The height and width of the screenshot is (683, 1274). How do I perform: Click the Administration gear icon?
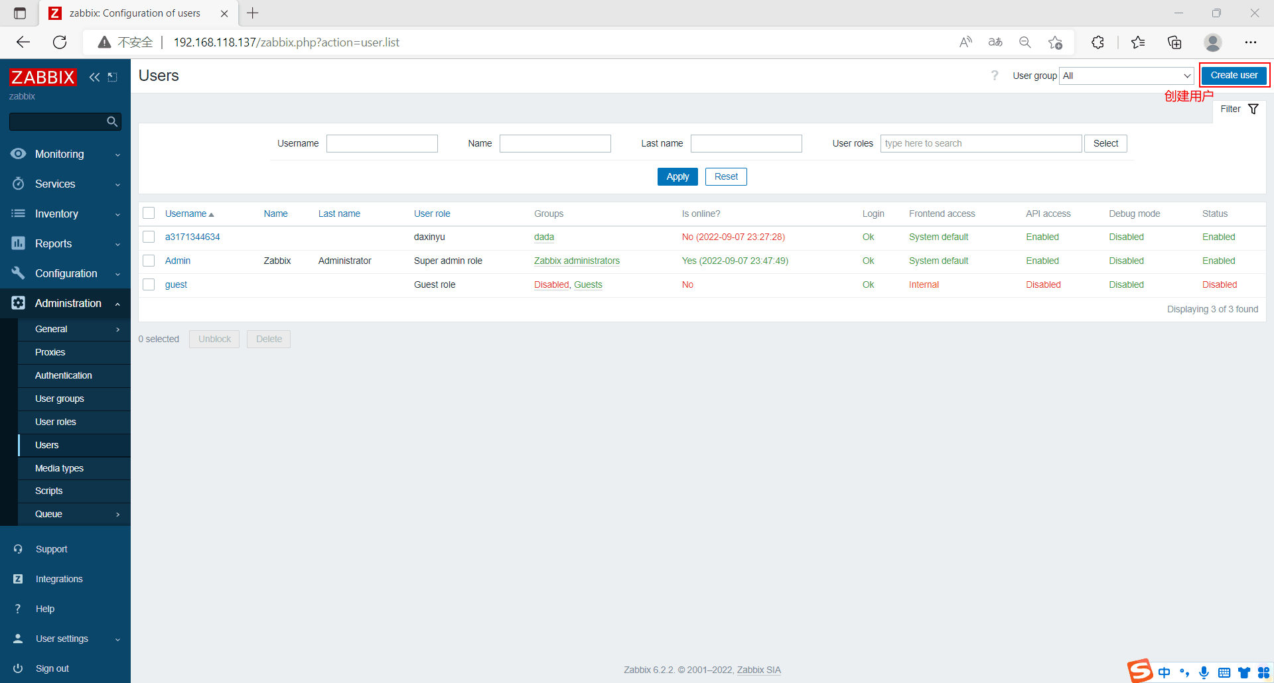coord(19,303)
